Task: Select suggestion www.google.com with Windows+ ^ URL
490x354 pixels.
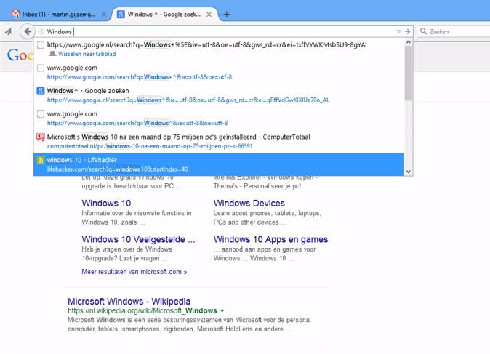Action: 219,72
